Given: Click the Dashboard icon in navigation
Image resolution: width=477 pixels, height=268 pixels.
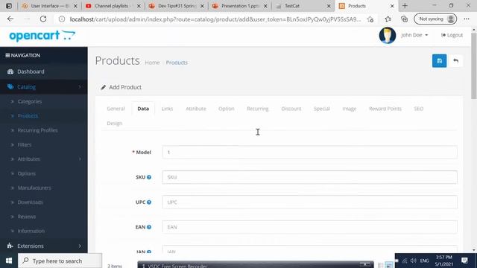Looking at the screenshot, I should pyautogui.click(x=10, y=71).
